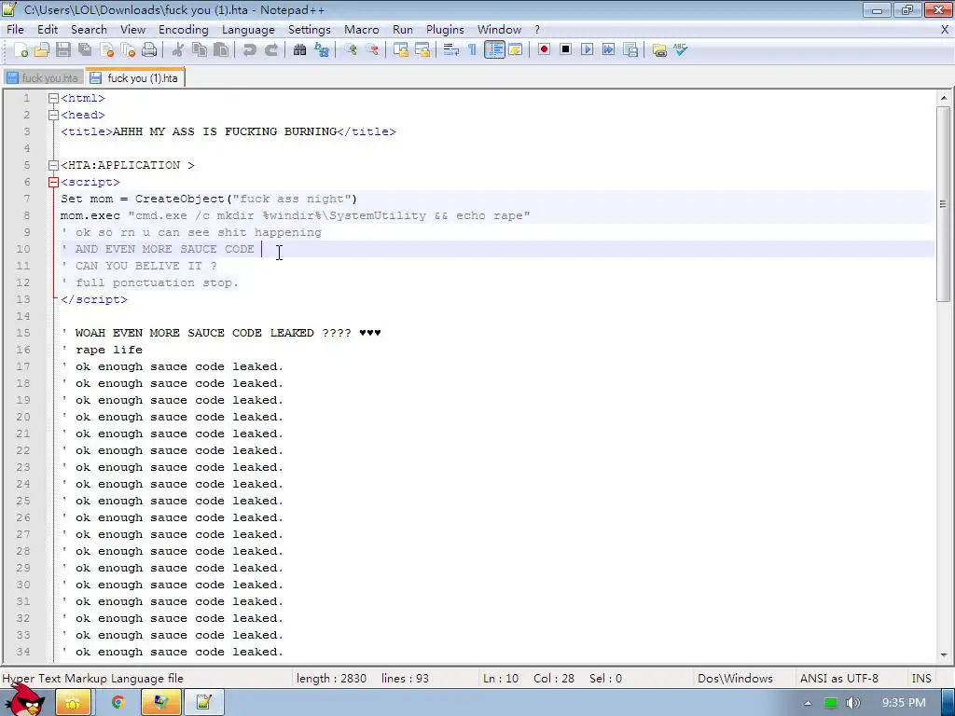Click the scrollbar up arrow

[x=944, y=97]
